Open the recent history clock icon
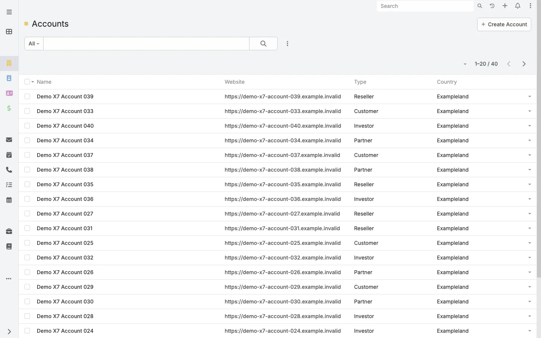This screenshot has width=541, height=338. [x=492, y=6]
